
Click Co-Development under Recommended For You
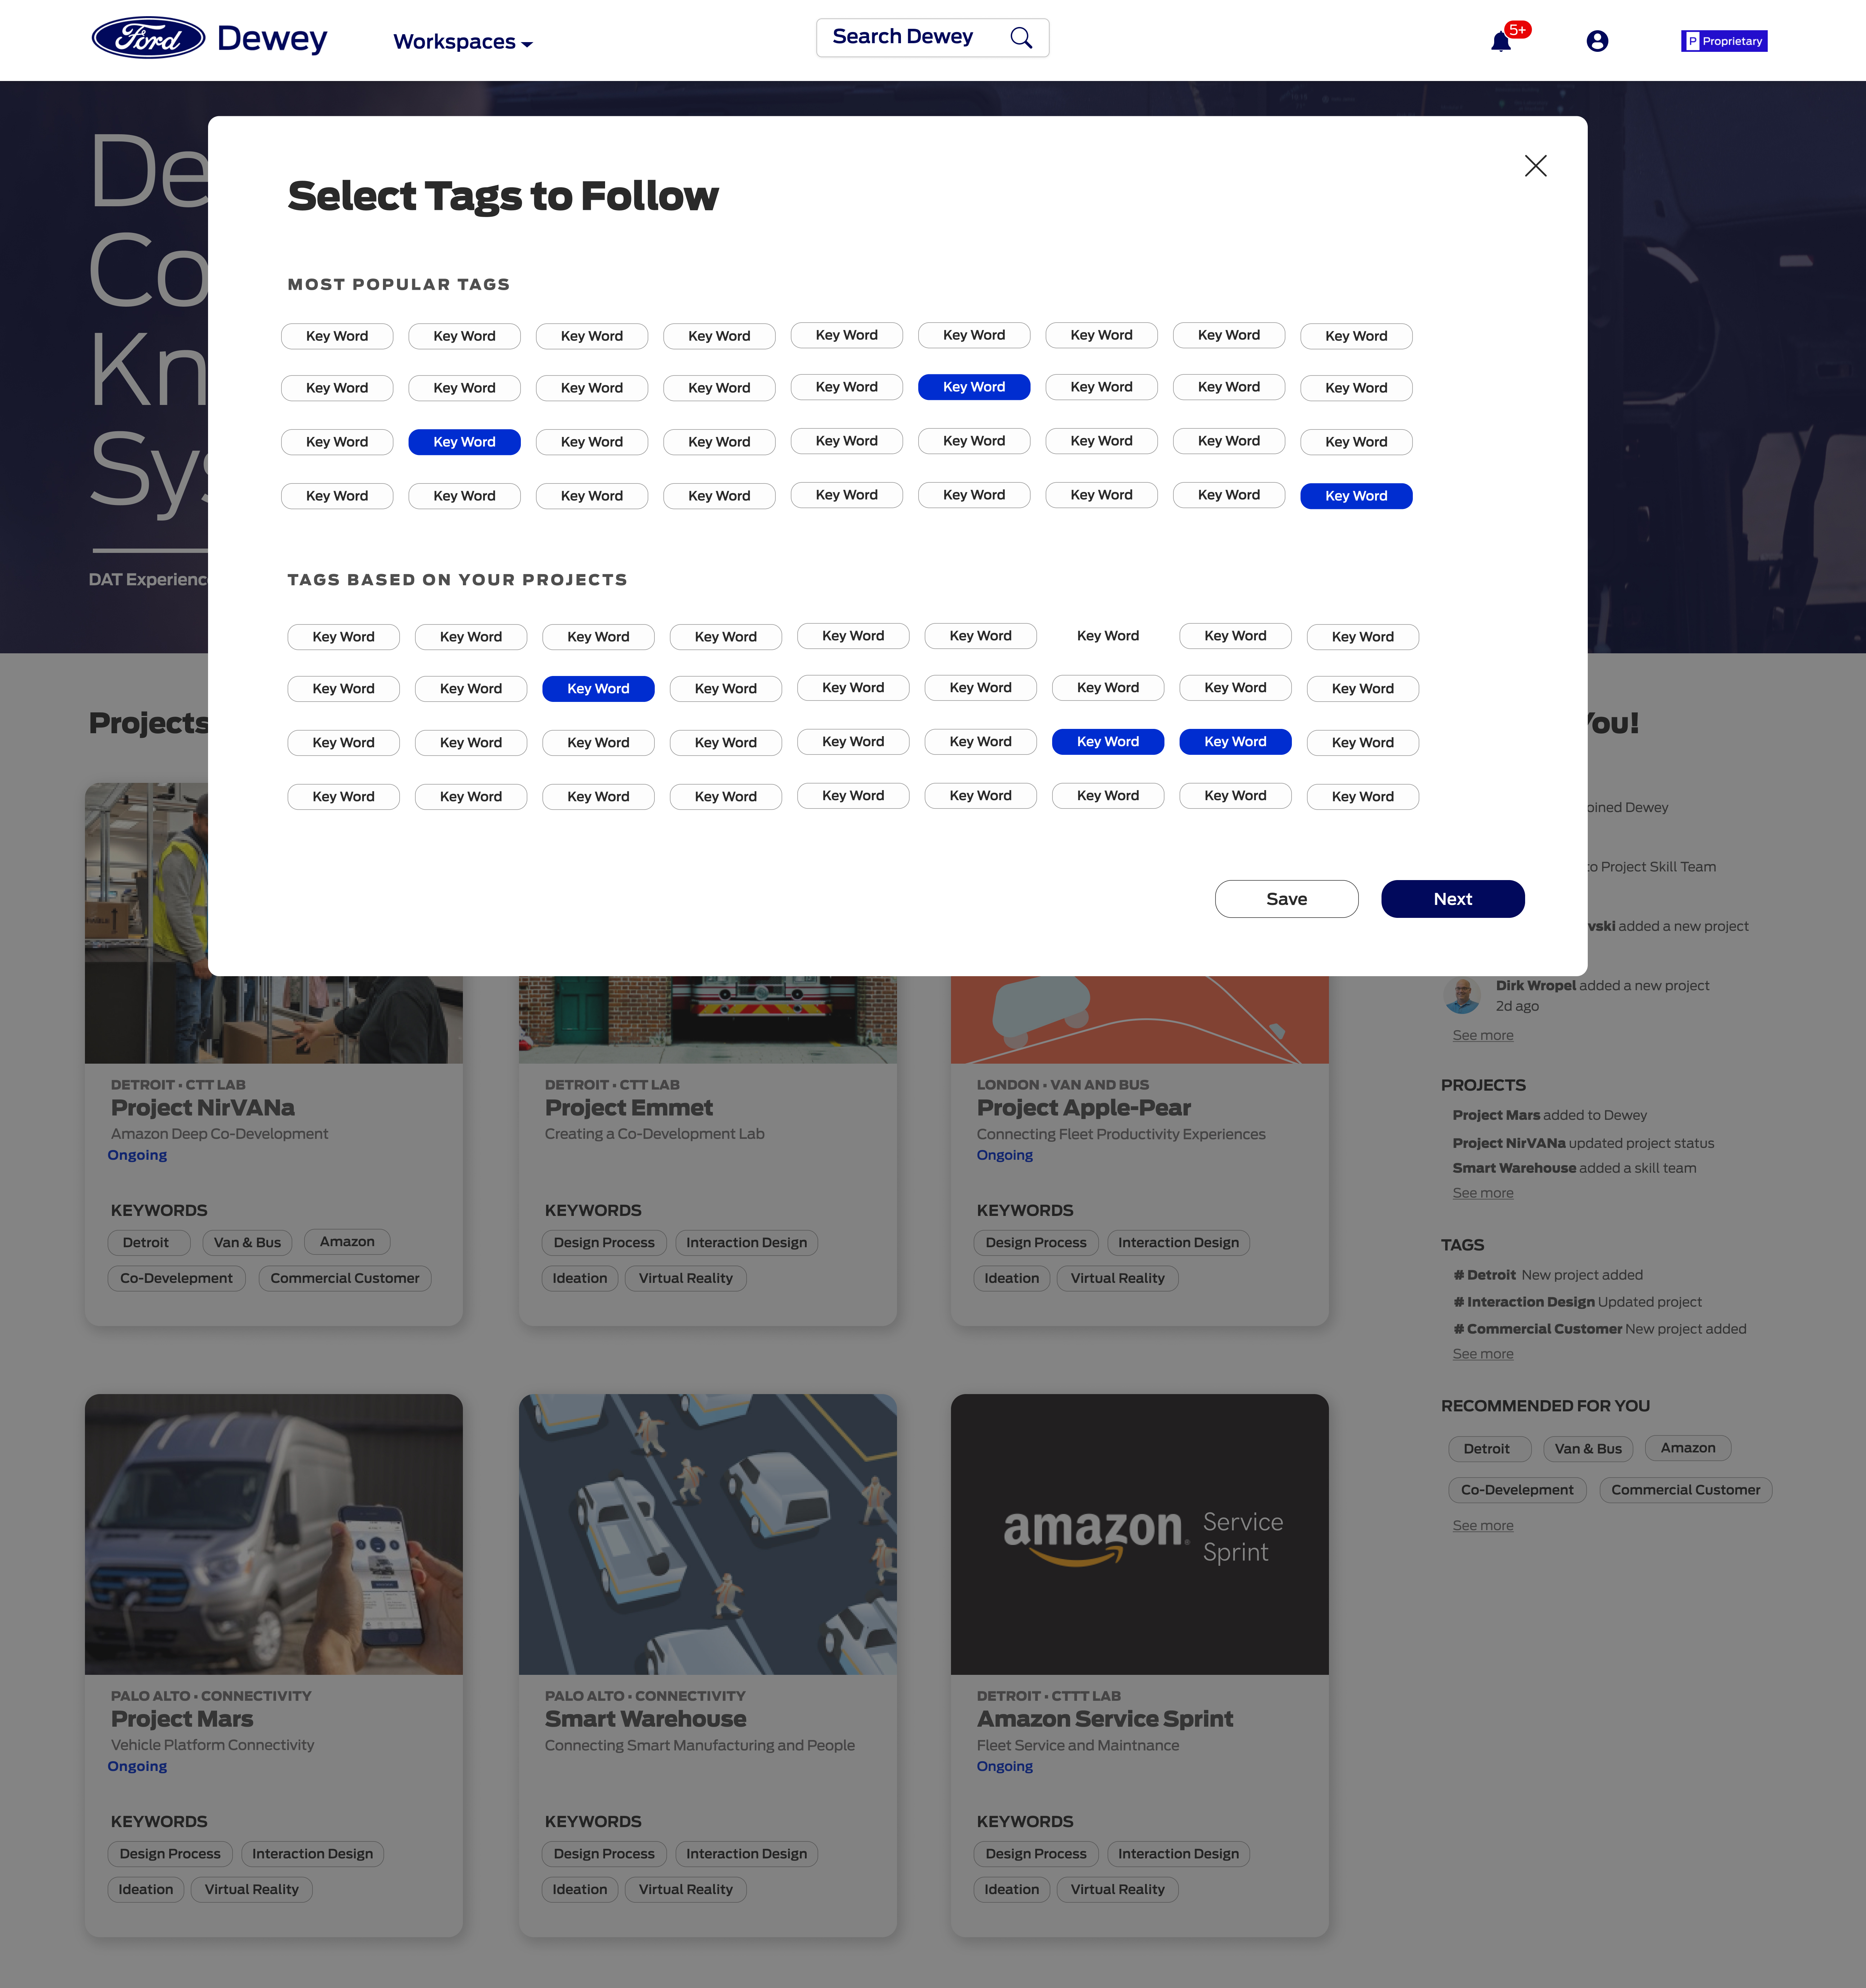click(x=1517, y=1490)
